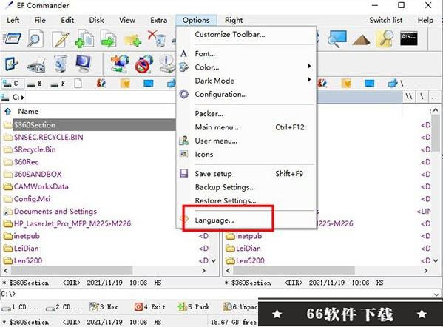The height and width of the screenshot is (327, 443).
Task: Click the copy files green plus icon
Action: 84,39
